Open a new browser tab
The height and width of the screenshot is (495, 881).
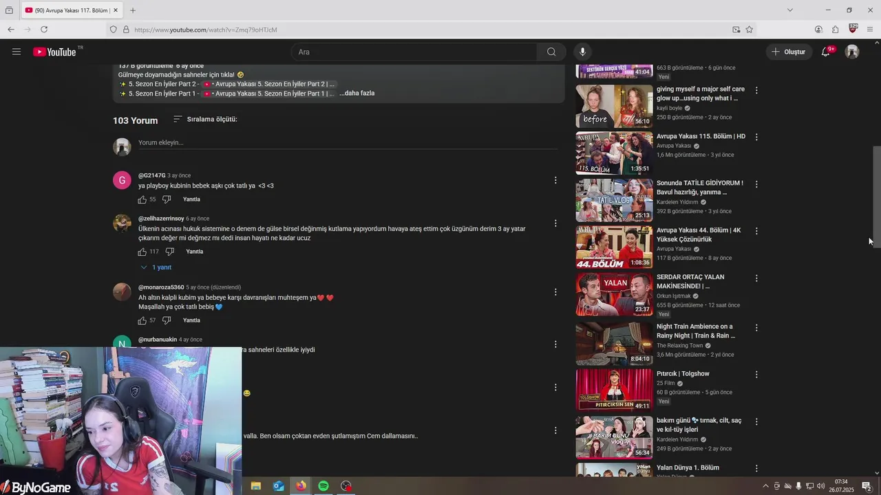[133, 10]
